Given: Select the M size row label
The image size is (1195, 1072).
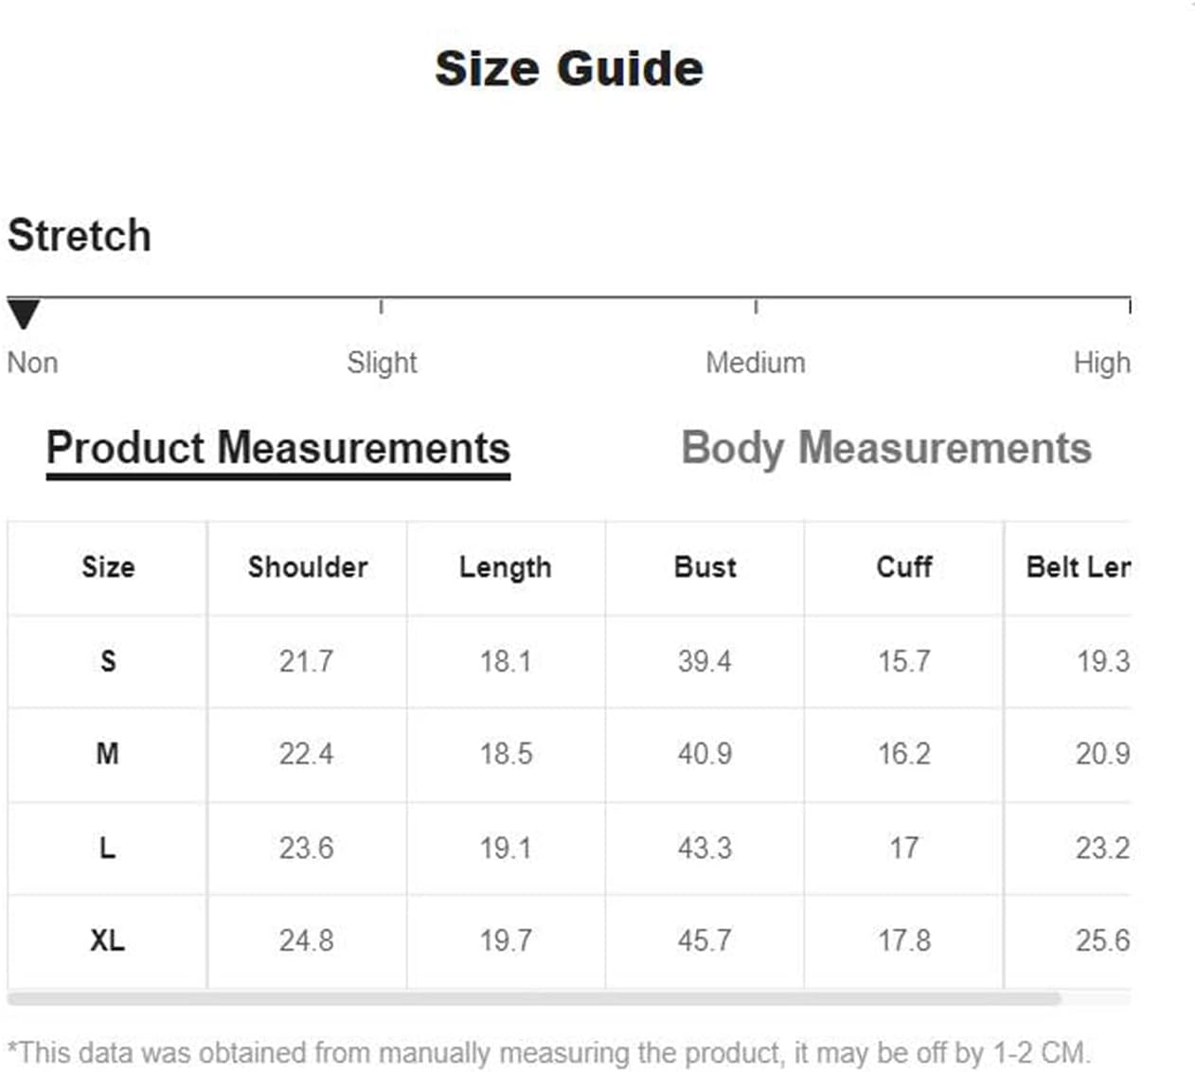Looking at the screenshot, I should pos(108,754).
